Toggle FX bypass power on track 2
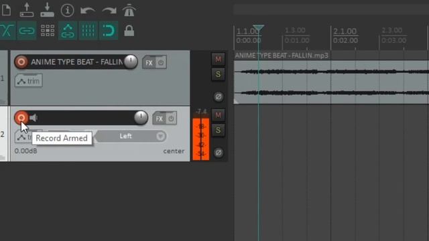 click(171, 118)
